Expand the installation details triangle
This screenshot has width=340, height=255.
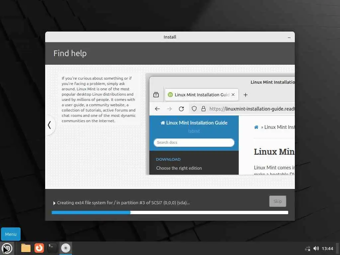pos(54,203)
